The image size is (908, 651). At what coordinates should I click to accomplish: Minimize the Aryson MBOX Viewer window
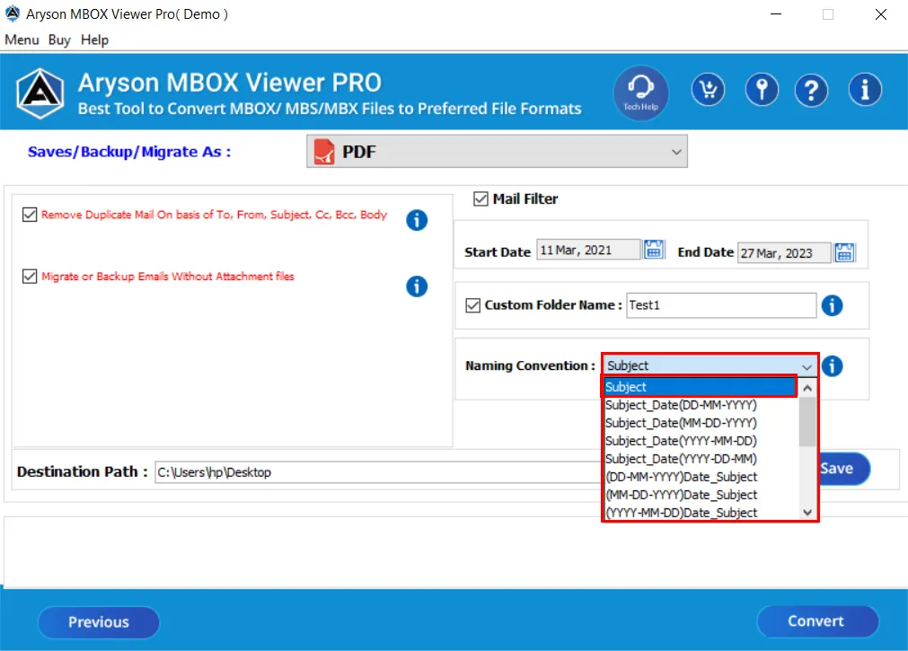point(776,14)
